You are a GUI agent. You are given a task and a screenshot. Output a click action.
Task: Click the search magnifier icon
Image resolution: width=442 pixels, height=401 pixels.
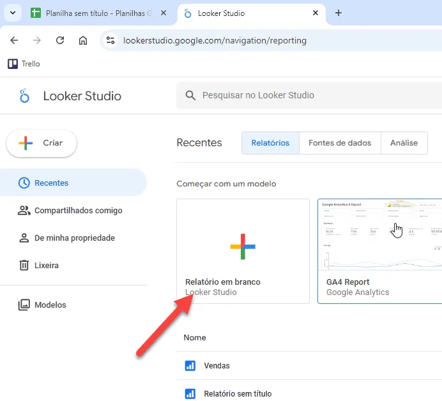[190, 95]
